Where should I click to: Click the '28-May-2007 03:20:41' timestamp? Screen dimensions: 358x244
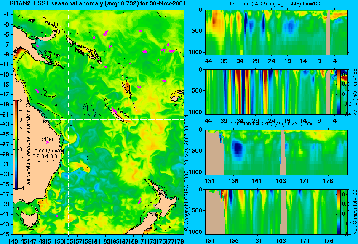pyautogui.click(x=187, y=139)
